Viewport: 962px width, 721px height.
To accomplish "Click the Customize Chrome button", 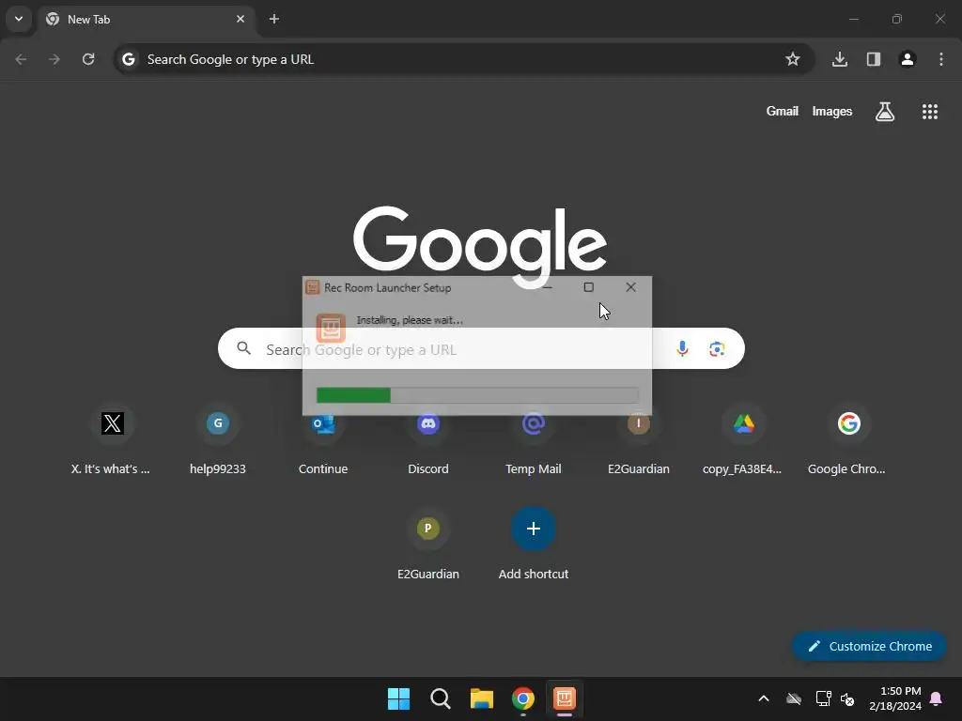I will tap(869, 646).
